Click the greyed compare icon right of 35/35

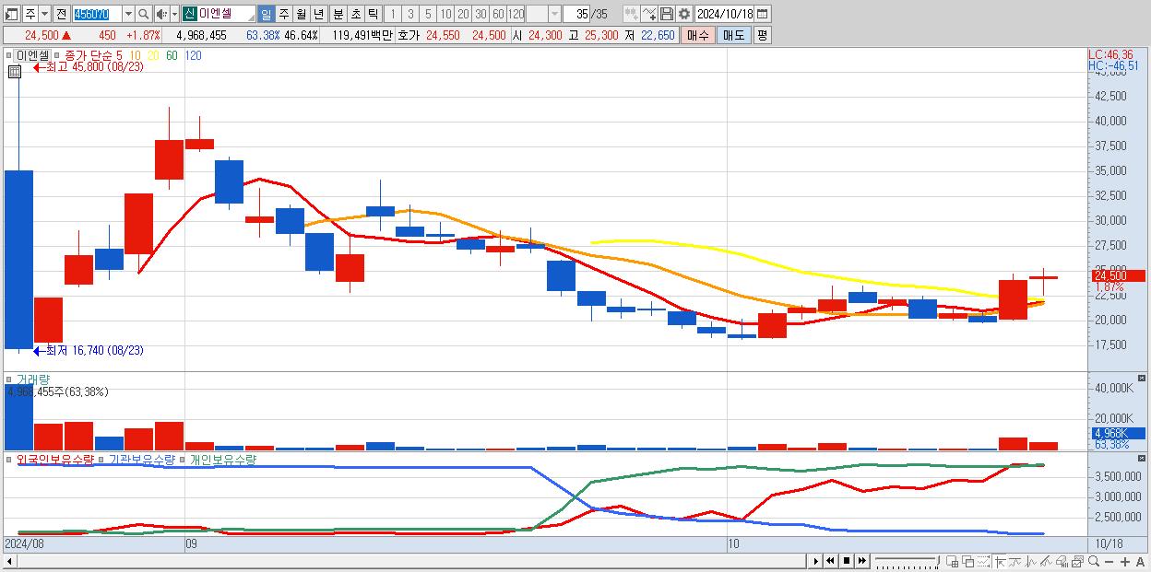pyautogui.click(x=631, y=14)
